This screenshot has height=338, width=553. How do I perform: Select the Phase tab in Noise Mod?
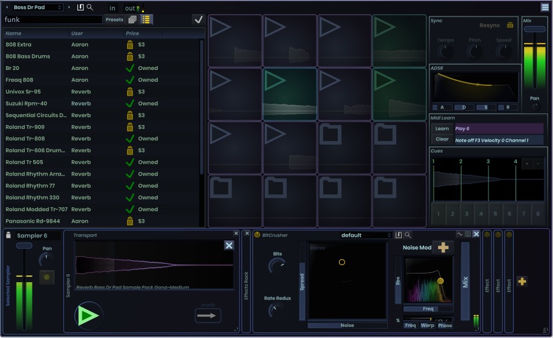coord(445,325)
